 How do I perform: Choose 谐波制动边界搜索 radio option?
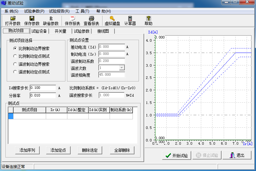tap(15, 64)
